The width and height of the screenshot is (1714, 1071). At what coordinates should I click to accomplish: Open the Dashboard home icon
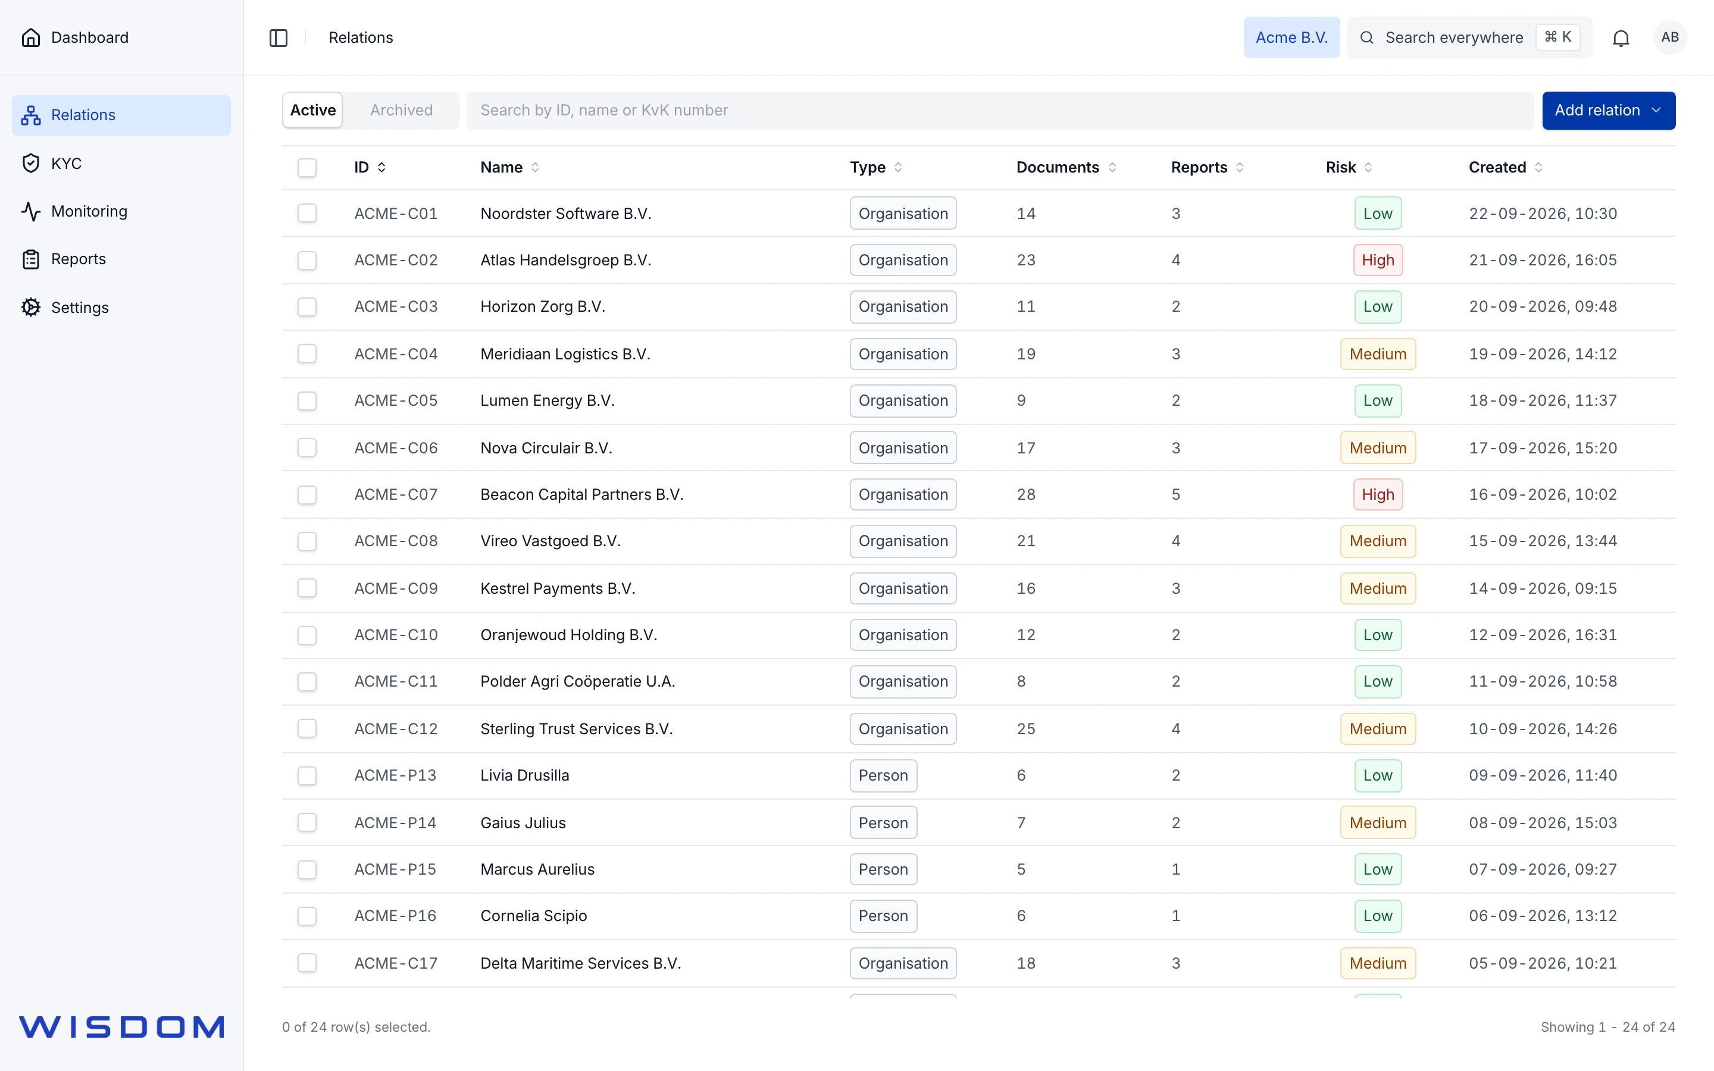pos(30,37)
